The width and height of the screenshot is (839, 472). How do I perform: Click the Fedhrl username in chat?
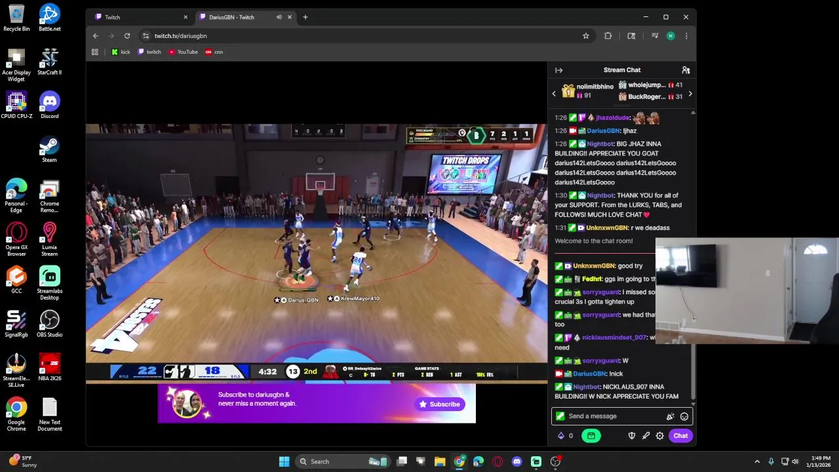coord(592,279)
